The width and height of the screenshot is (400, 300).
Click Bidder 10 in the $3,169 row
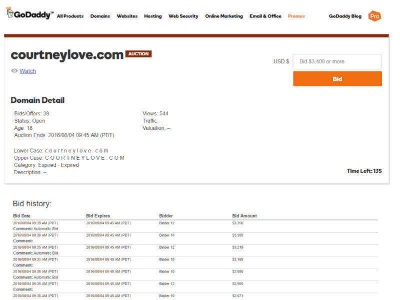[x=167, y=259]
